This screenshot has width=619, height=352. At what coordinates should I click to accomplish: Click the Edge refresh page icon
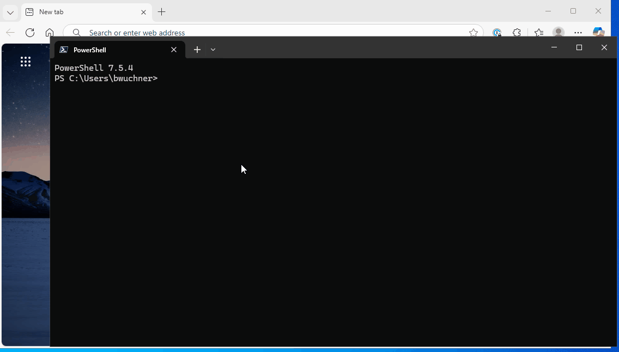[30, 33]
